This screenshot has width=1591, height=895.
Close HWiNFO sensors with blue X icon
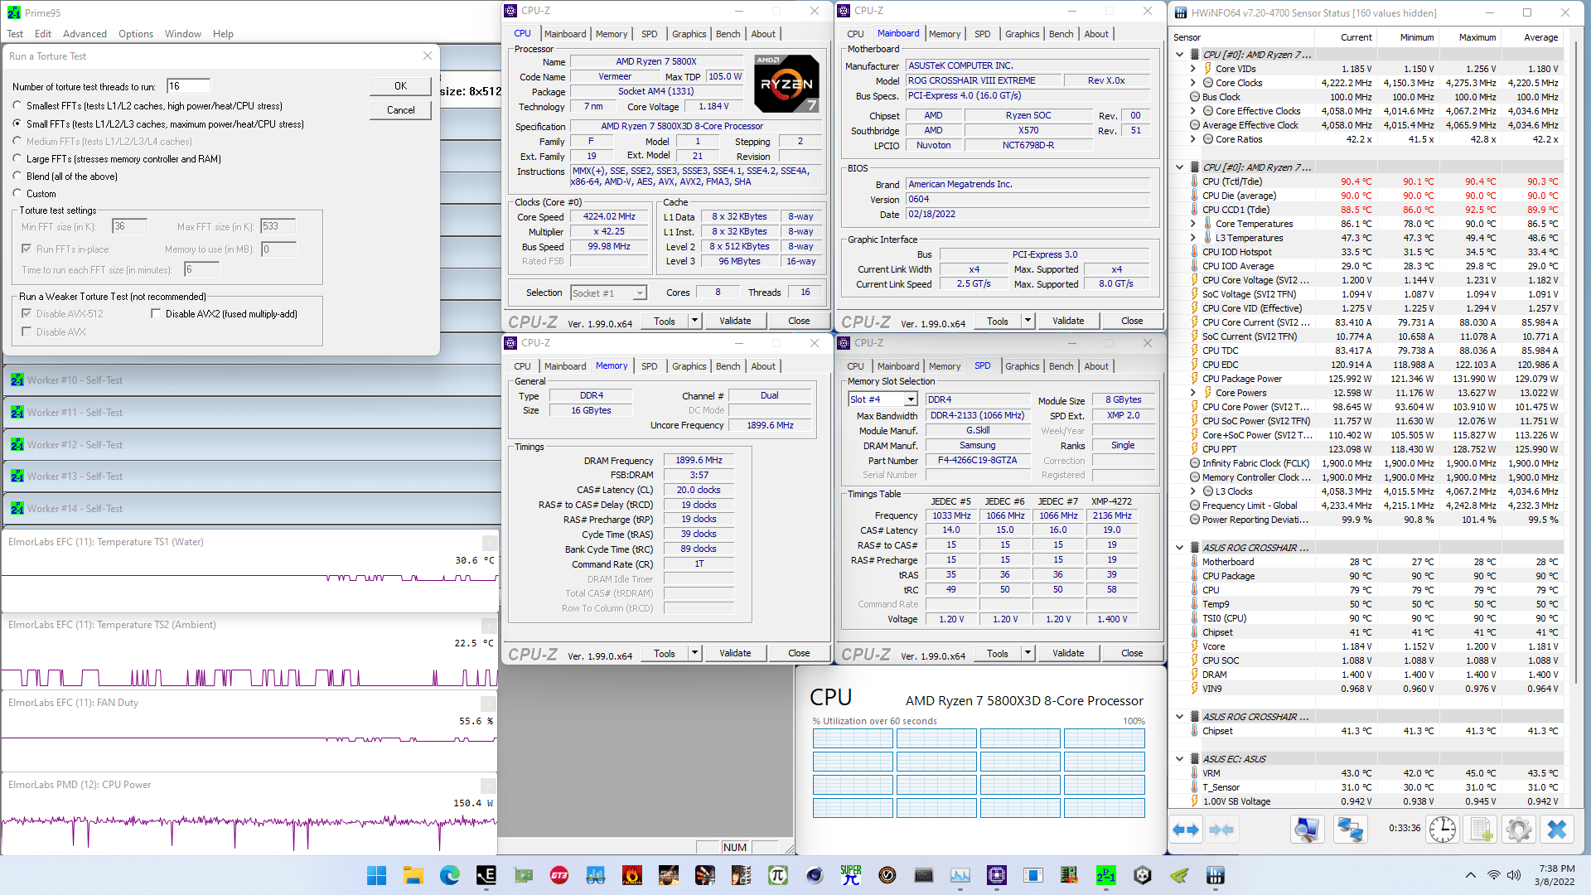1557,830
